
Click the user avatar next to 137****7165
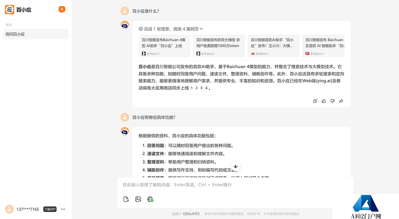click(x=9, y=209)
